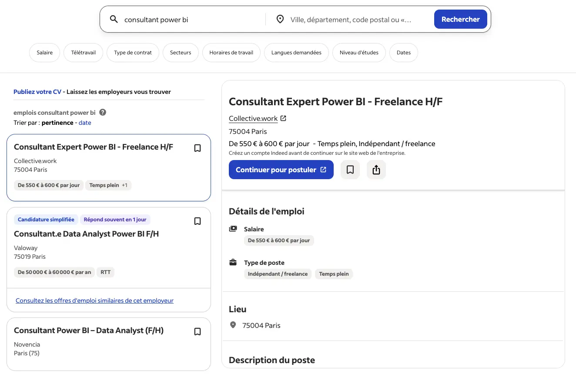Click the Valoway company name
Image resolution: width=576 pixels, height=374 pixels.
(26, 248)
